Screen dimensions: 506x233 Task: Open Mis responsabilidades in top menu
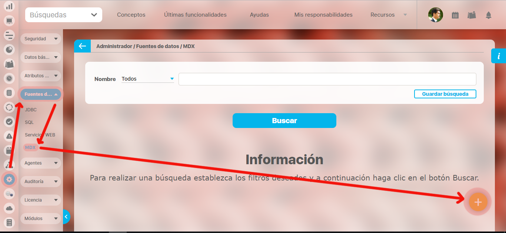[323, 15]
